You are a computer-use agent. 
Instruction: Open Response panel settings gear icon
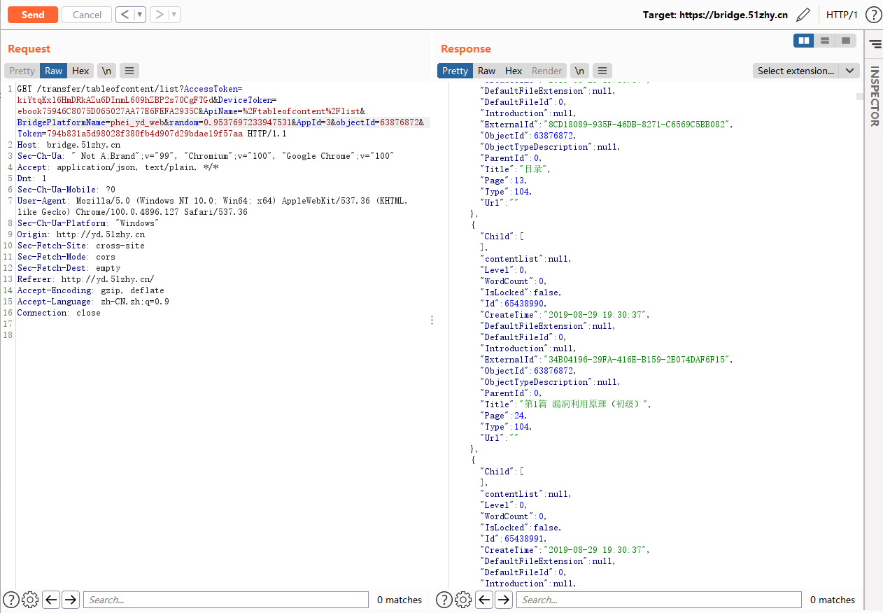point(463,600)
